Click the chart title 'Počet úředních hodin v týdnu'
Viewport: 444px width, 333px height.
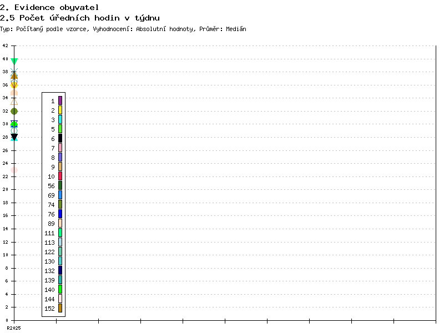[89, 18]
